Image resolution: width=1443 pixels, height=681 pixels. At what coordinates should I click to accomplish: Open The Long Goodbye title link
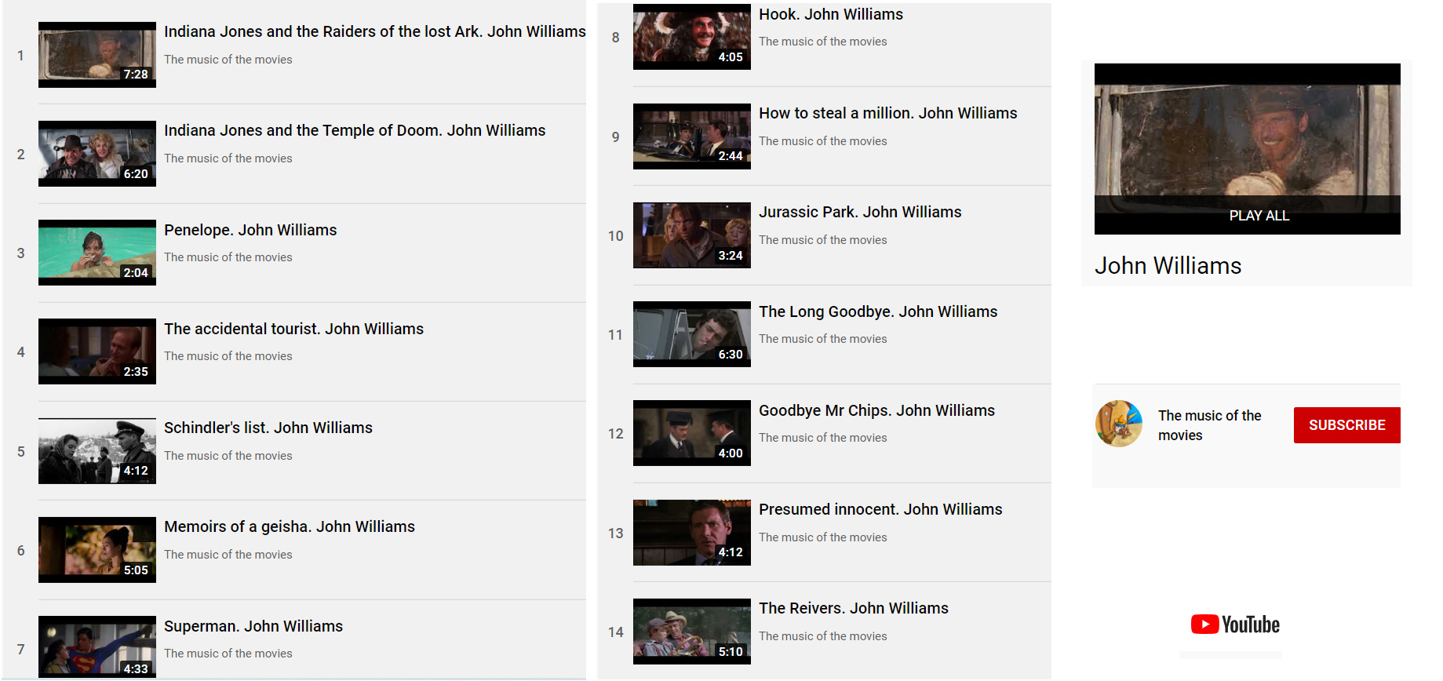point(878,311)
